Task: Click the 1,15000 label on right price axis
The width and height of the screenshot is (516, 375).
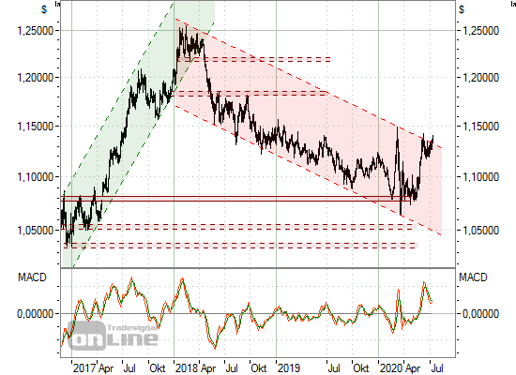Action: pyautogui.click(x=480, y=127)
